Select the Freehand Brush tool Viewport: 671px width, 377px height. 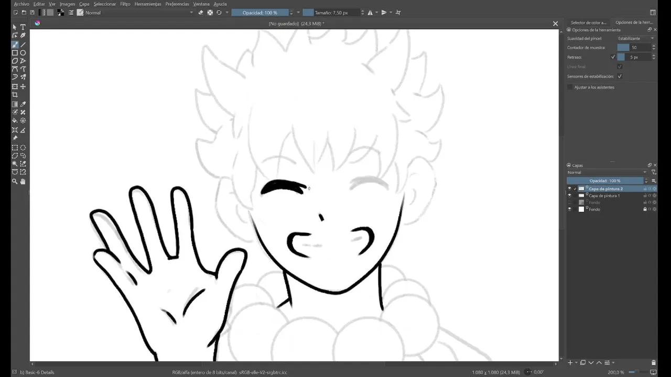coord(15,45)
